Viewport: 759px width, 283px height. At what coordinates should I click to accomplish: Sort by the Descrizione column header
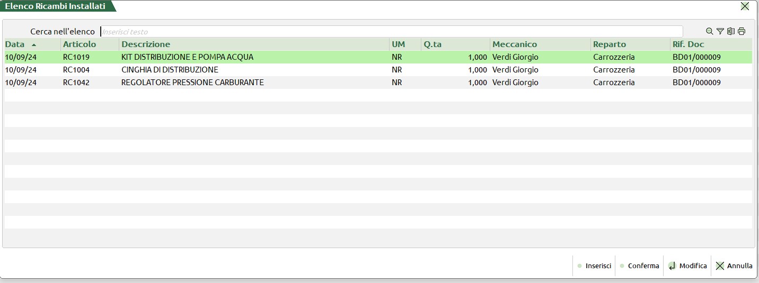(146, 44)
